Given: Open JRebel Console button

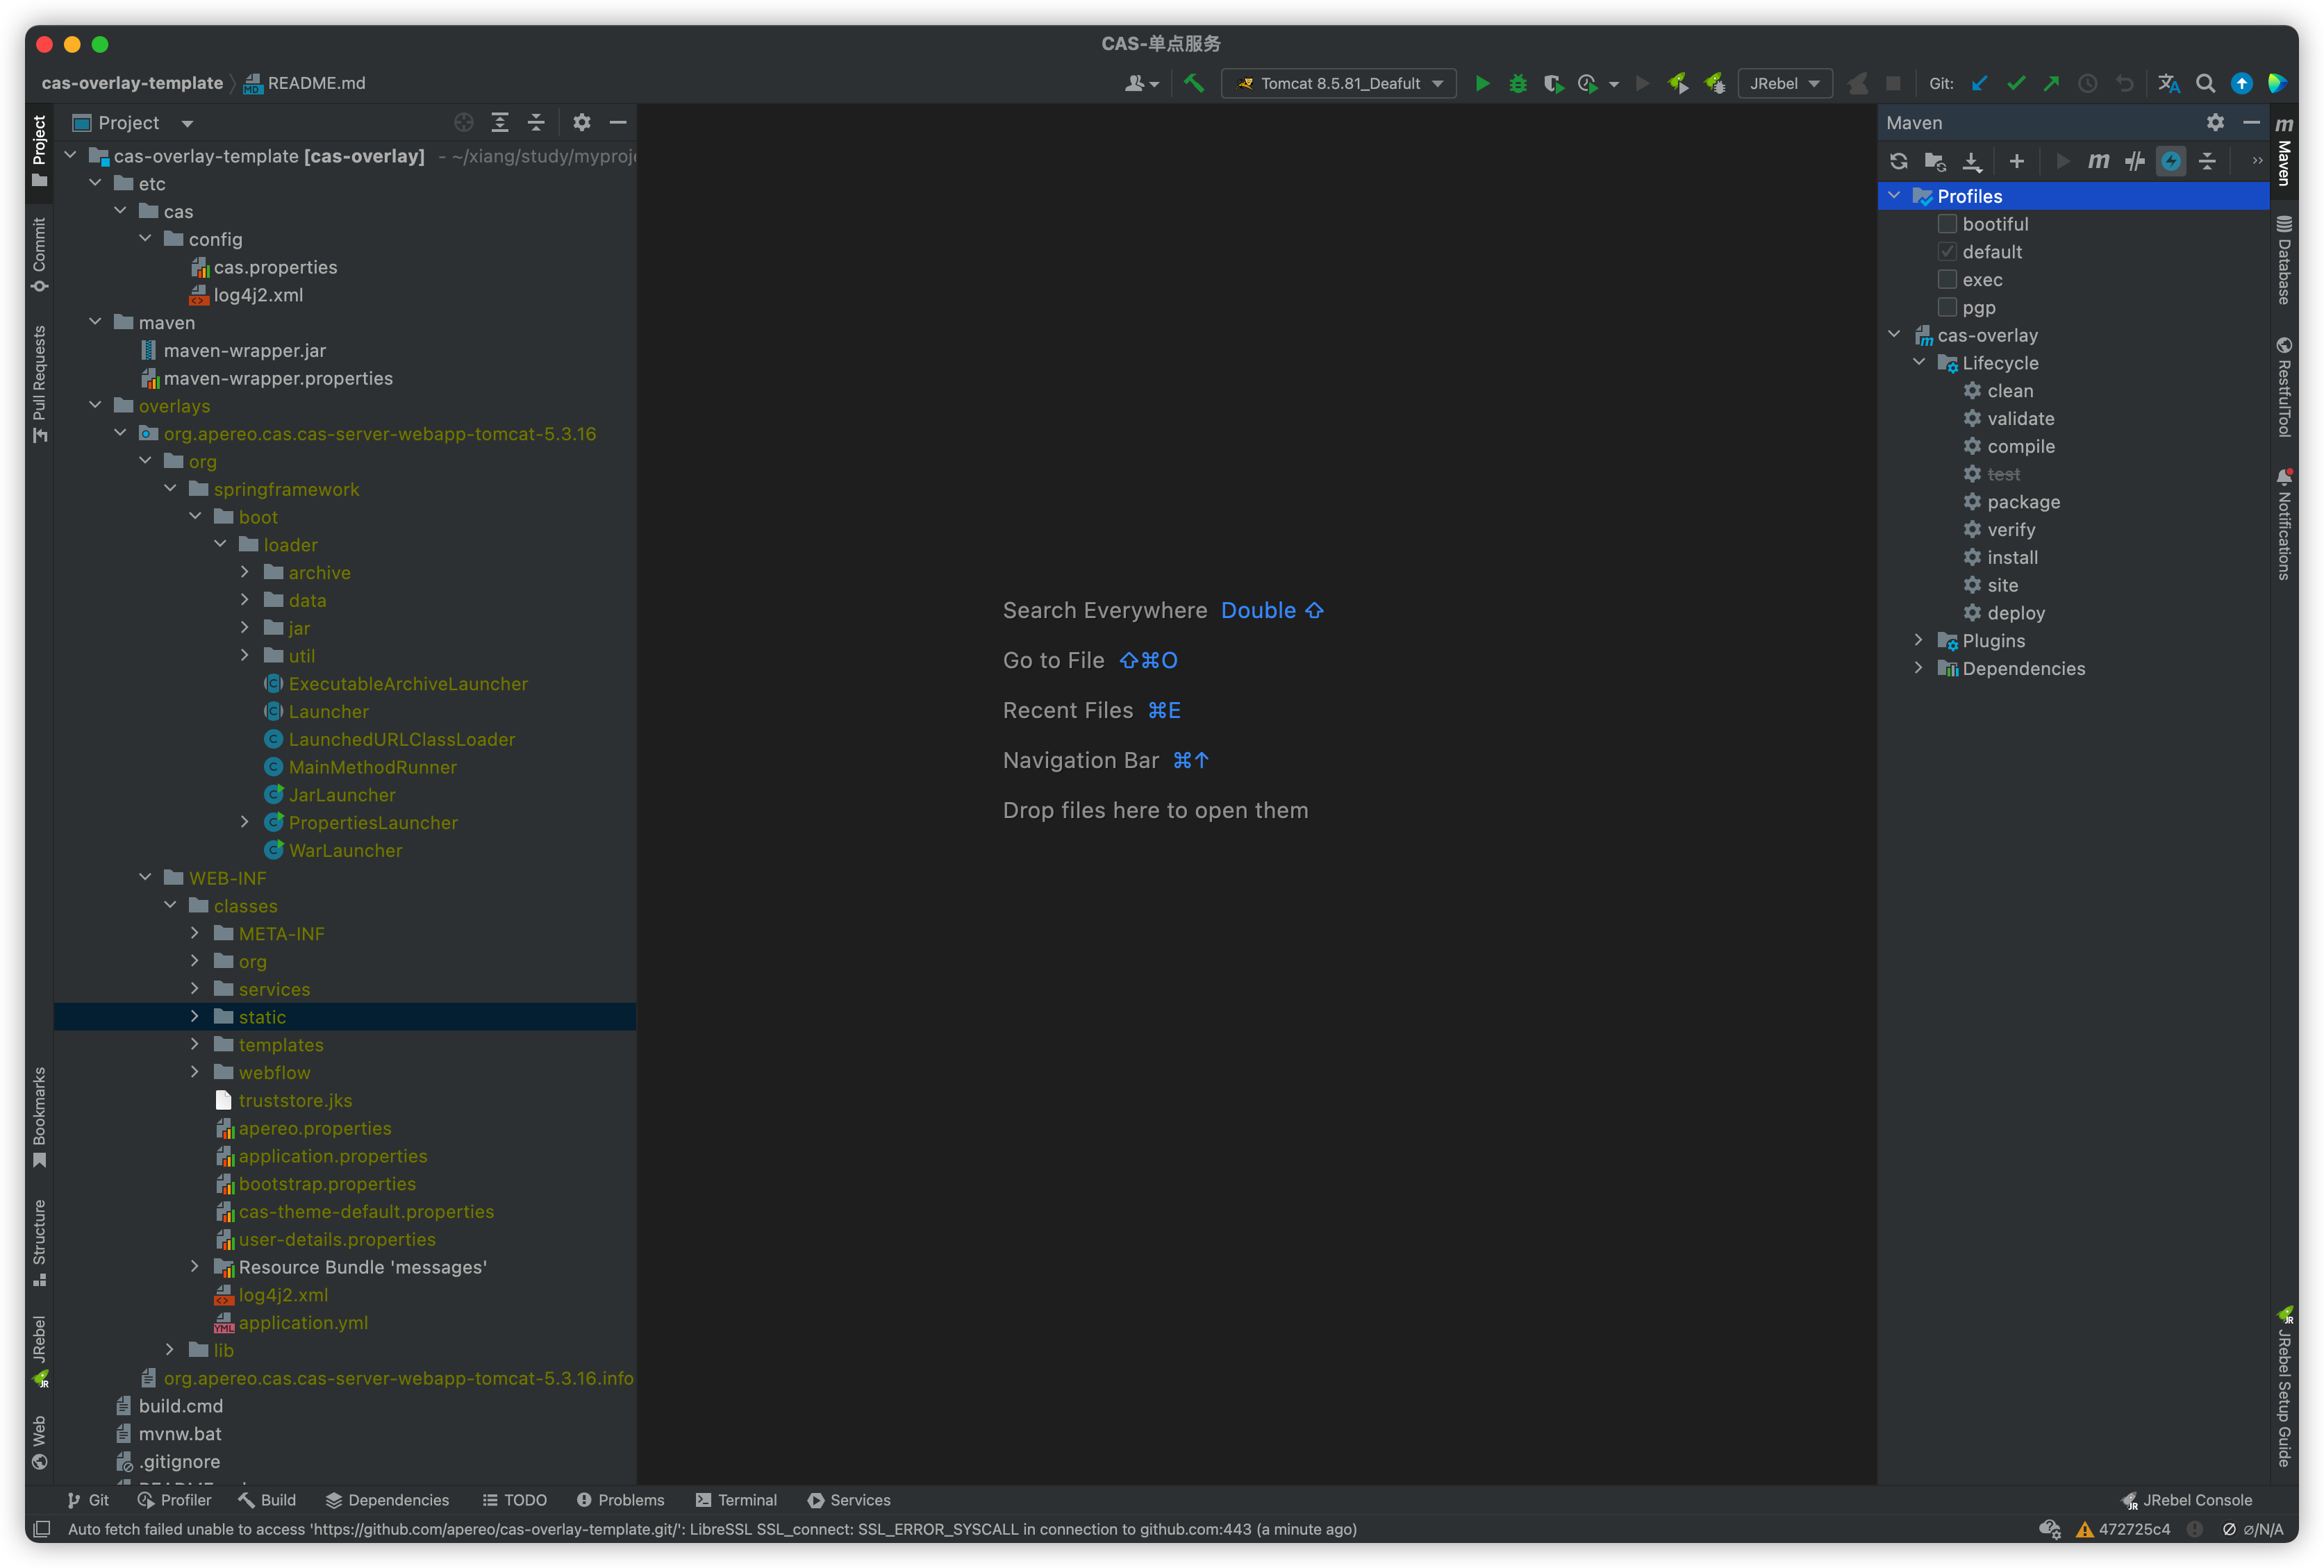Looking at the screenshot, I should [2187, 1500].
